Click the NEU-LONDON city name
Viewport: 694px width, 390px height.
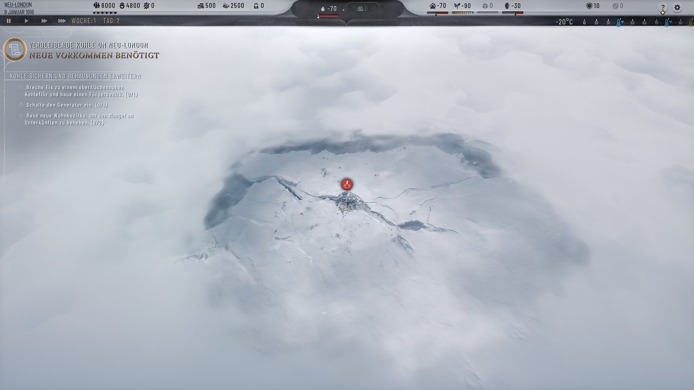[x=18, y=5]
